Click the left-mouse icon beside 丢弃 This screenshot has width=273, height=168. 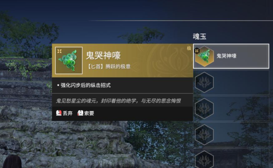pos(59,113)
